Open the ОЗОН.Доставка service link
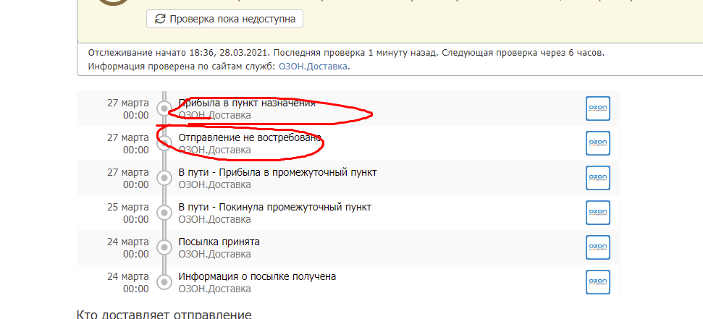 point(313,67)
